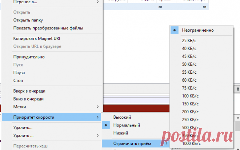Limit download to 40 КБ/с
This screenshot has height=150, width=240.
click(x=201, y=49)
